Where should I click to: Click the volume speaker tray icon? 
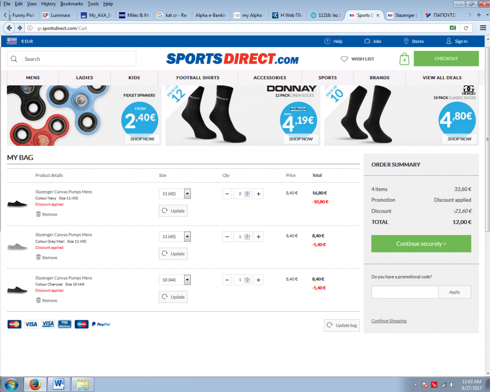coord(452,385)
